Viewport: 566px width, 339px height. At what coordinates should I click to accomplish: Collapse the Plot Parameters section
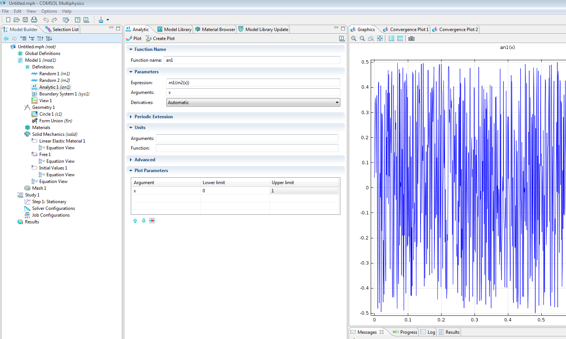coord(151,171)
